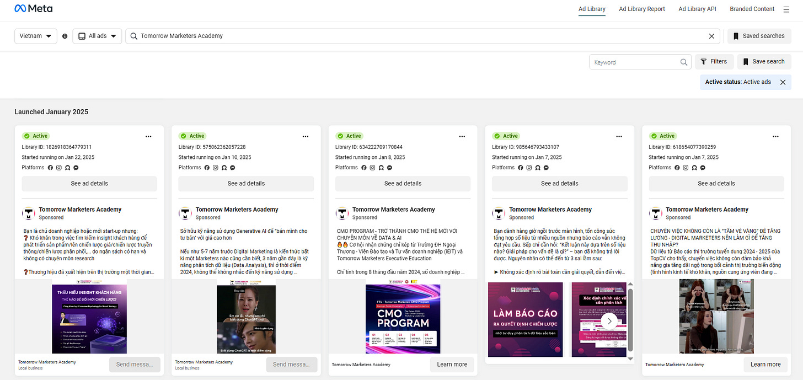Viewport: 803px width, 380px height.
Task: Open the Filters panel
Action: (x=714, y=62)
